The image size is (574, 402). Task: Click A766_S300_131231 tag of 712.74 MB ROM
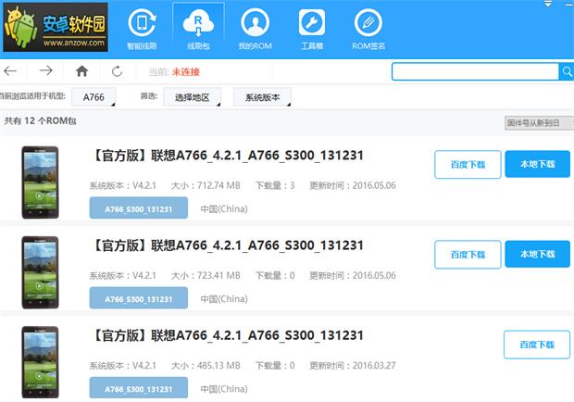(138, 208)
